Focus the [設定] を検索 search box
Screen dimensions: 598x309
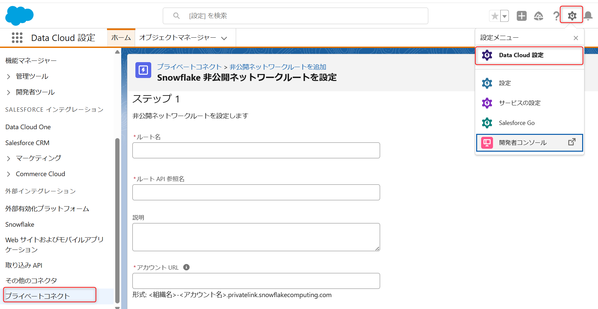coord(296,16)
